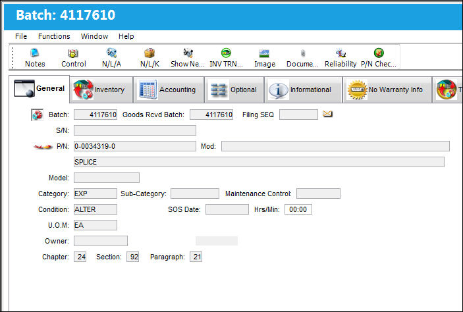This screenshot has height=312, width=463.
Task: Click the Hrs/Min field showing 00:00
Action: click(298, 209)
